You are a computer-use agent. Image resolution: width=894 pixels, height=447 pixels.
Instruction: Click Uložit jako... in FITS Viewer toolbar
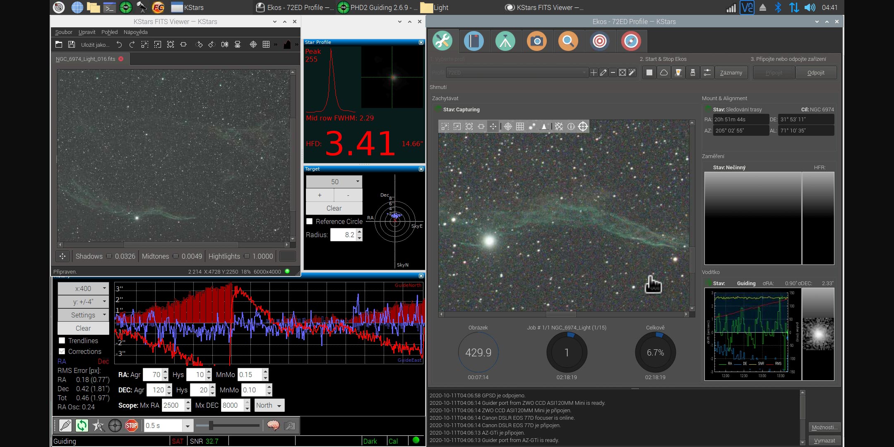pyautogui.click(x=95, y=45)
